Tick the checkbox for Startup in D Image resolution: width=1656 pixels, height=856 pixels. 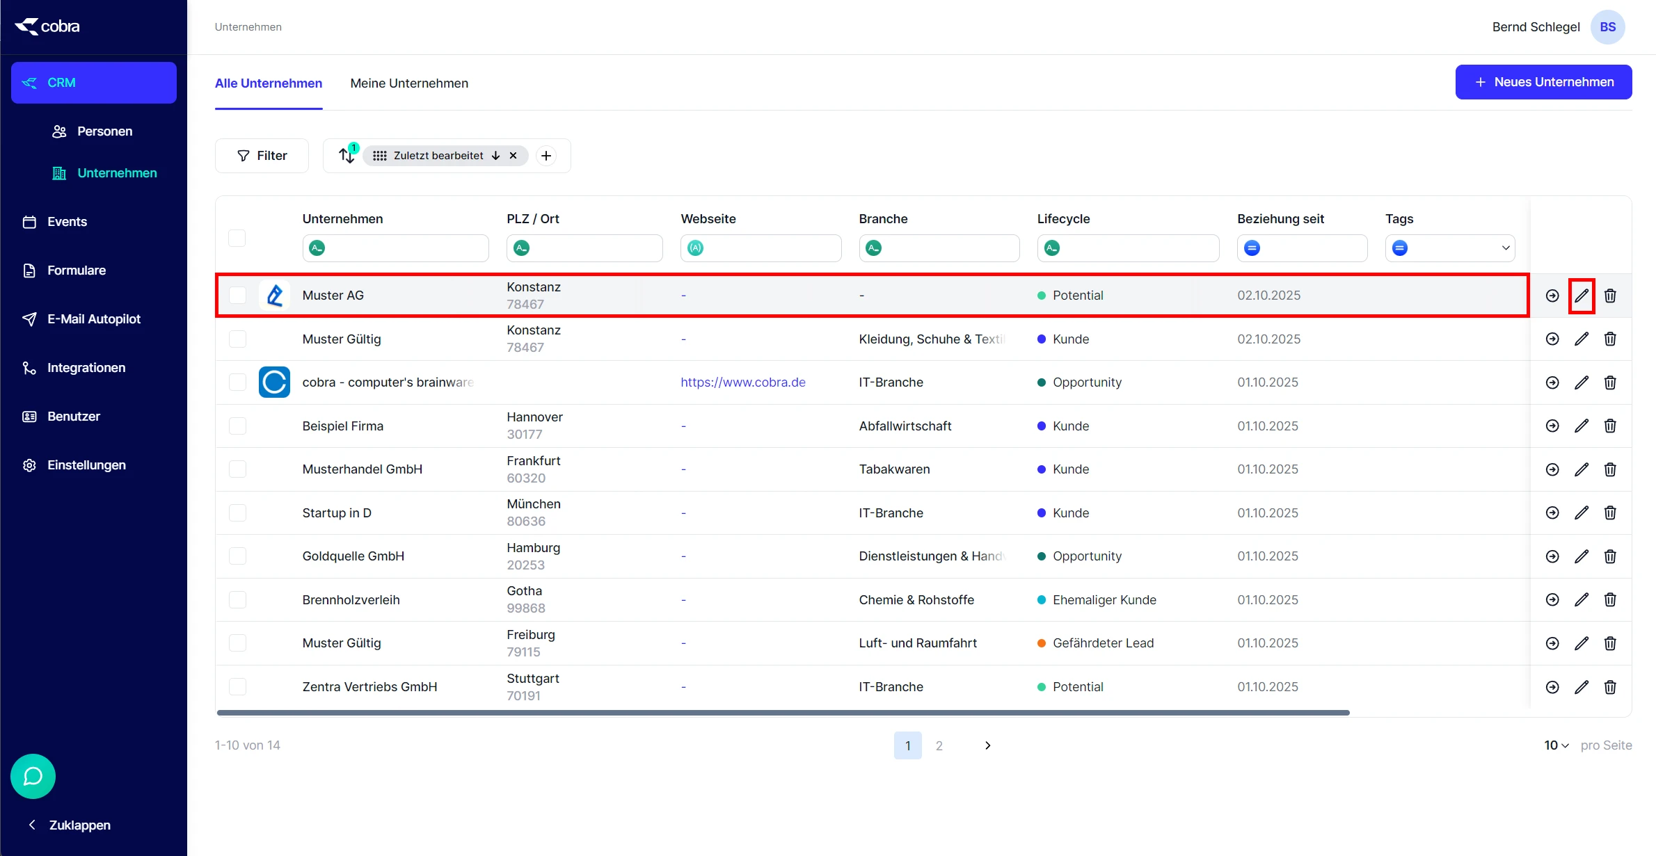(x=237, y=513)
